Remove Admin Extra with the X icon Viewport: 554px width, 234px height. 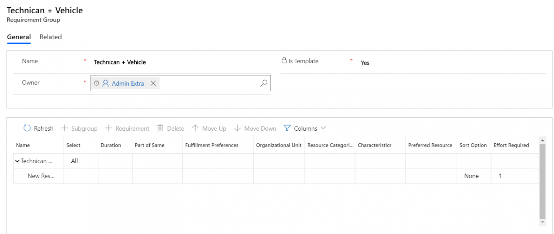153,83
